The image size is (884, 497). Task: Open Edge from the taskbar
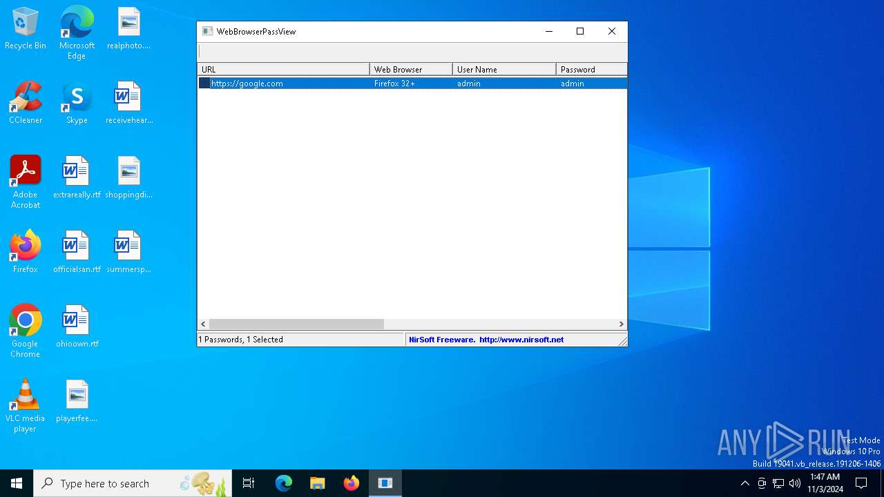284,483
